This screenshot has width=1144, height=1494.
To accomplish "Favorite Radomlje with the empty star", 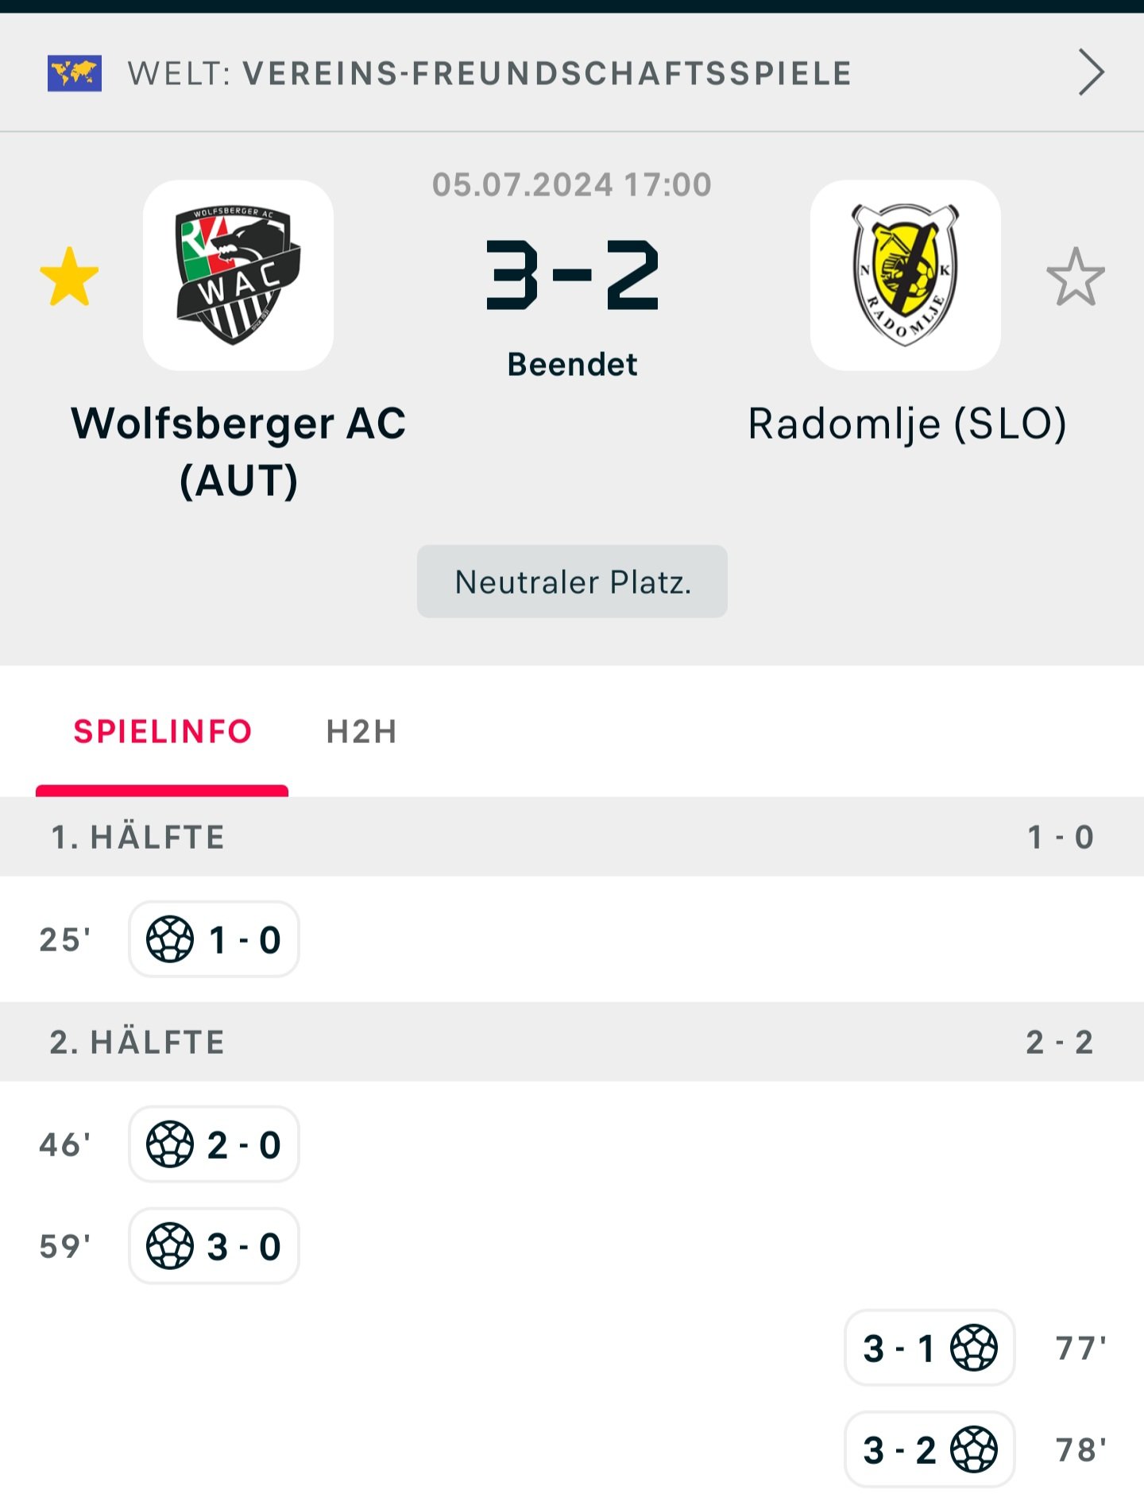I will coord(1076,277).
